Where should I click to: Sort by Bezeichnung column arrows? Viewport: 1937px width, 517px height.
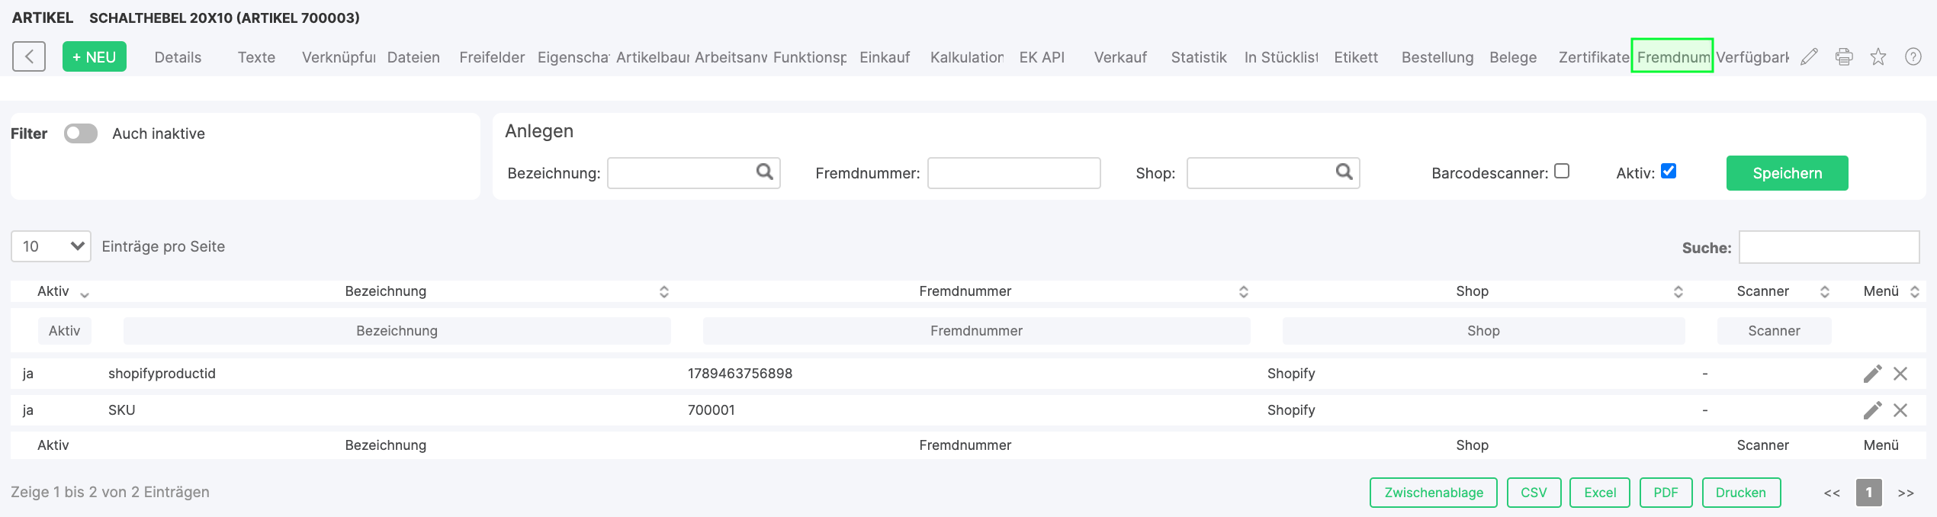664,291
